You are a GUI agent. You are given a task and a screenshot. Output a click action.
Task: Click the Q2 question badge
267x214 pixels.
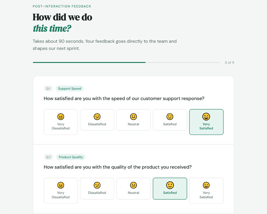[48, 157]
